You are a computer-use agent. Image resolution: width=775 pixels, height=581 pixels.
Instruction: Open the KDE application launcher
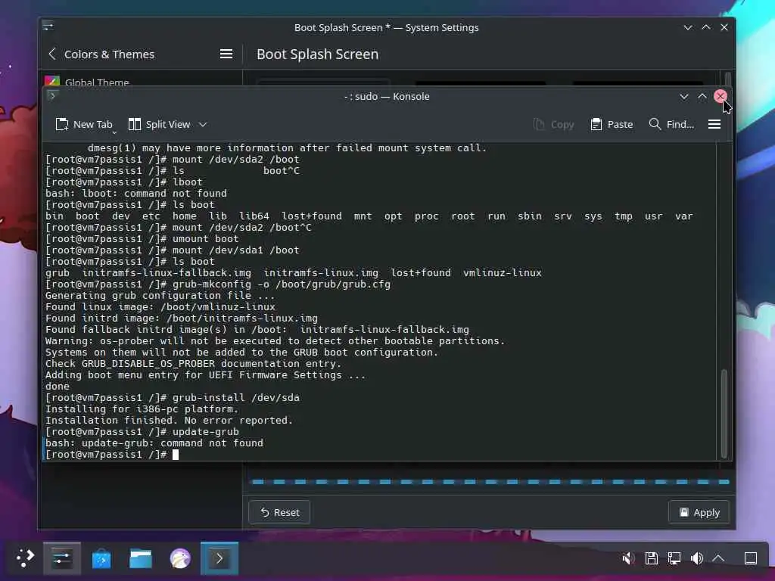pyautogui.click(x=25, y=558)
